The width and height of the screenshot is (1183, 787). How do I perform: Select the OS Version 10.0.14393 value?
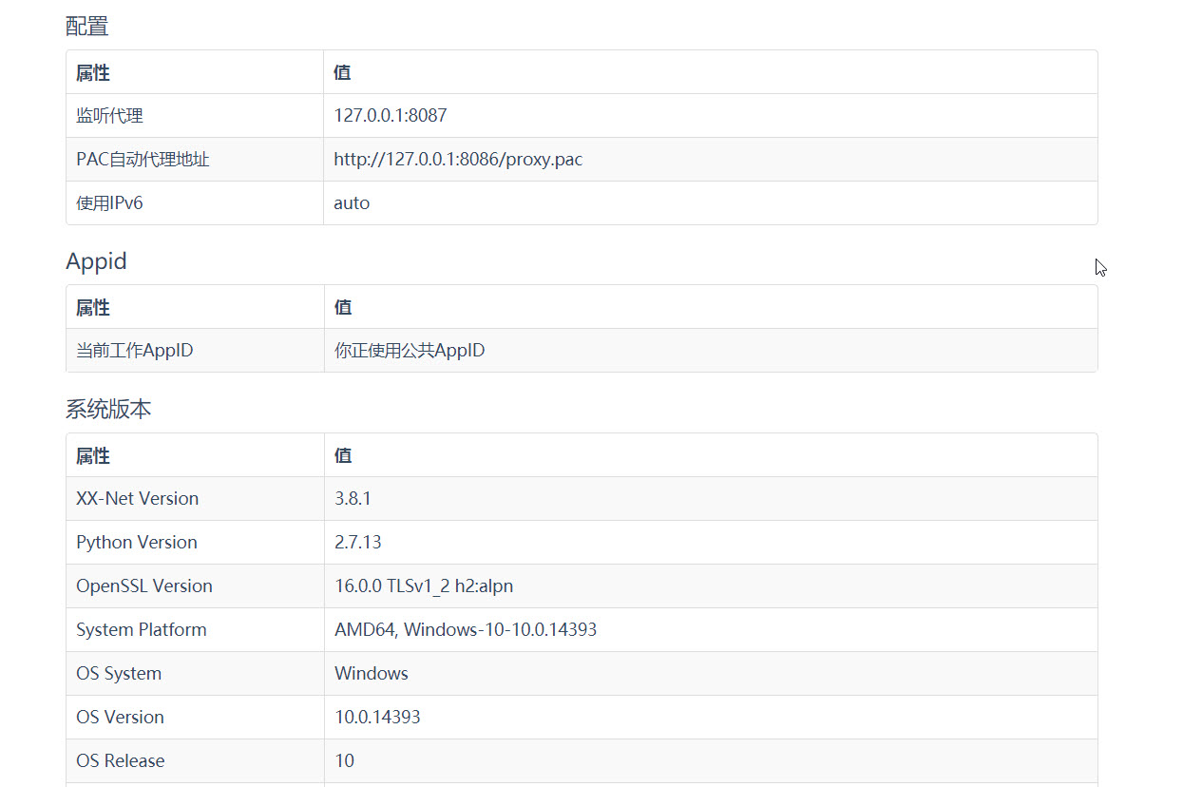point(377,717)
